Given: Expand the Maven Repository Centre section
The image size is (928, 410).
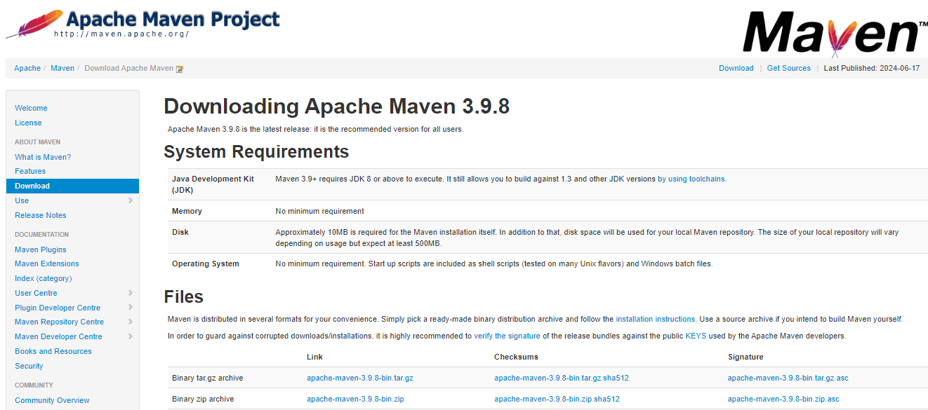Looking at the screenshot, I should click(x=131, y=322).
